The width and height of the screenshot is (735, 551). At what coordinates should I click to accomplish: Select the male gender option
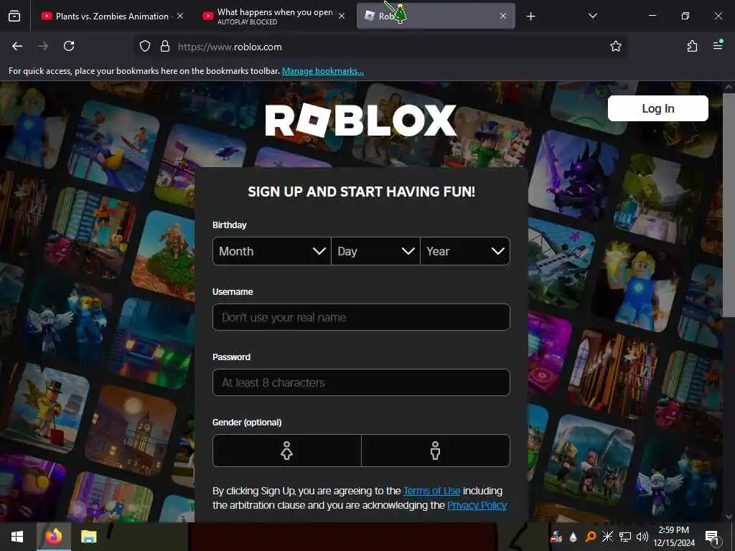click(436, 451)
